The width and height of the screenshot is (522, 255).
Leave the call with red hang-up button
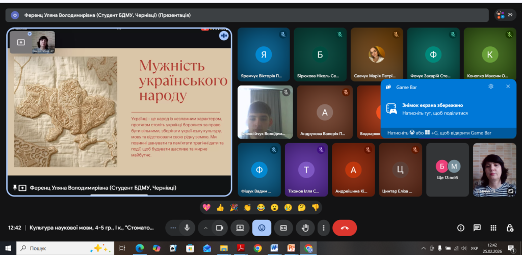tap(345, 228)
